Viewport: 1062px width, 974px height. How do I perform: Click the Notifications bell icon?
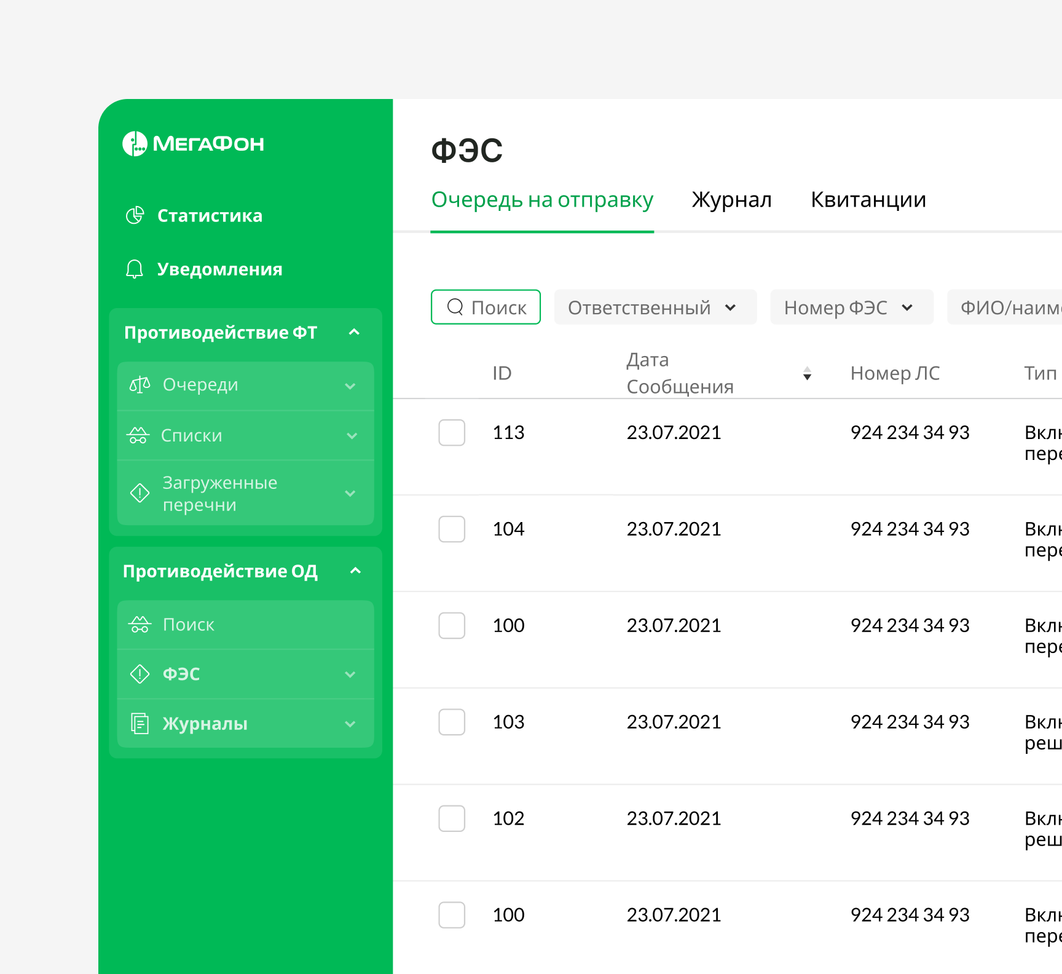tap(135, 269)
